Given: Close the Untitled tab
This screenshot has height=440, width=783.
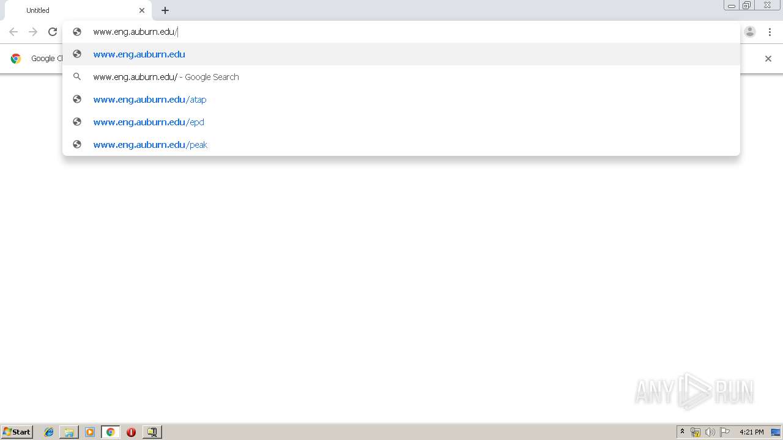Looking at the screenshot, I should pos(142,10).
